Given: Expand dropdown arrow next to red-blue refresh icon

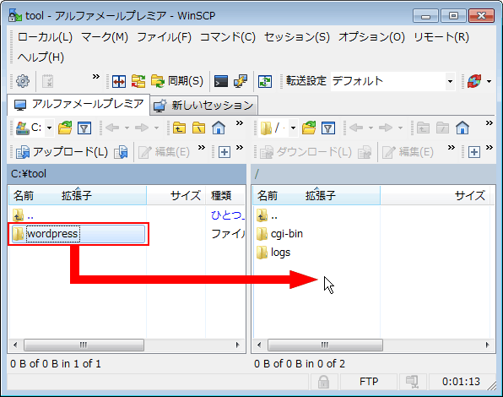Looking at the screenshot, I should click(489, 81).
